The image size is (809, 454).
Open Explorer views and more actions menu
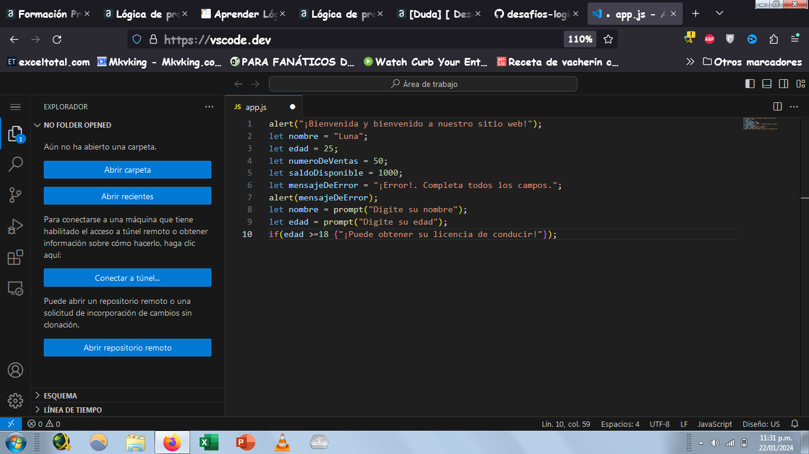[x=209, y=107]
